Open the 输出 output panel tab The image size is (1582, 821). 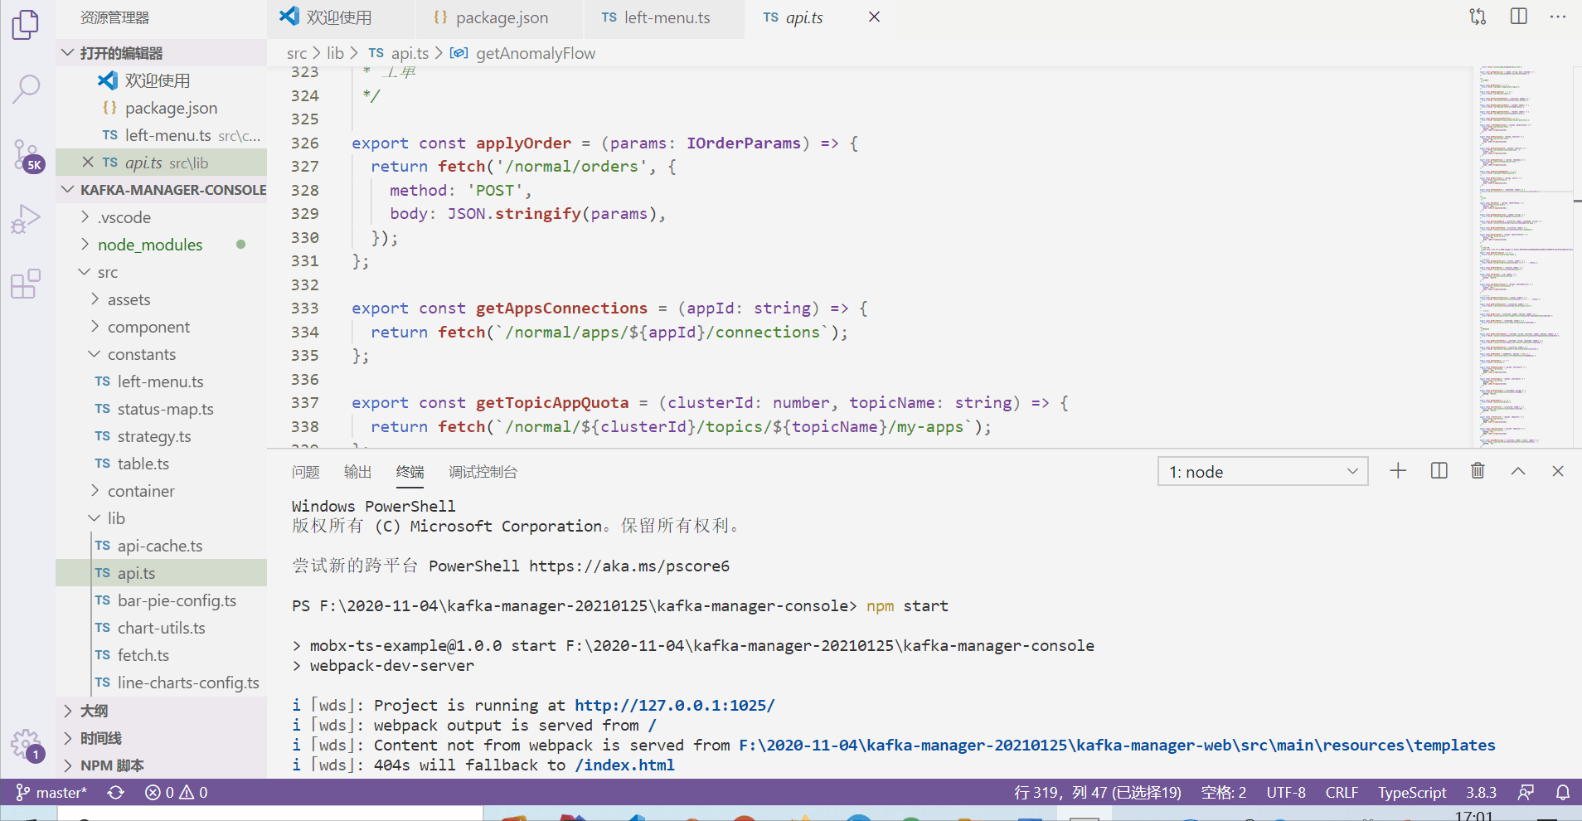358,472
